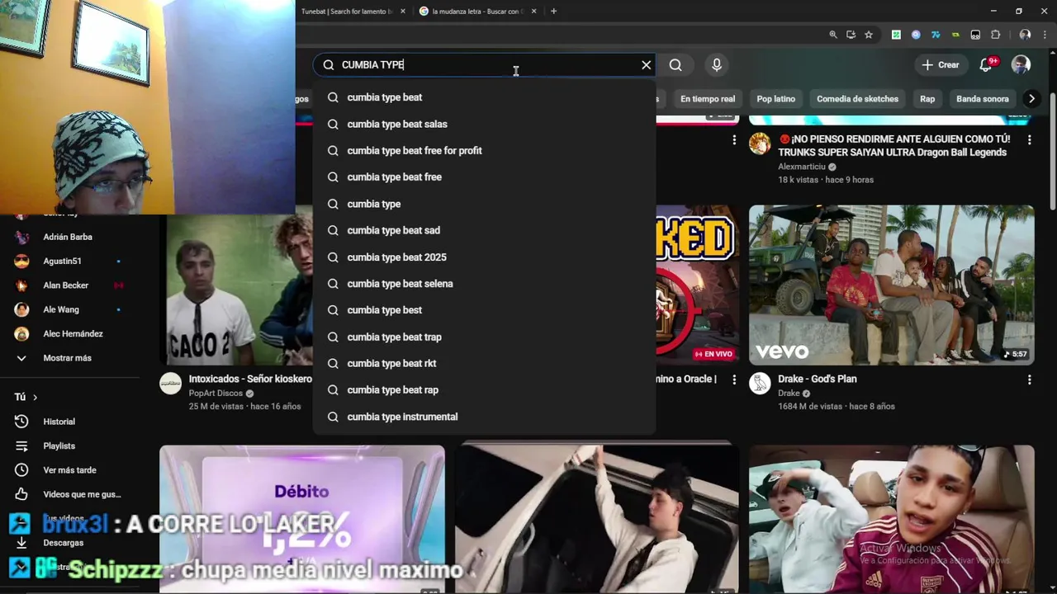This screenshot has width=1057, height=594.
Task: Select suggestion cumbia type beat trap
Action: click(484, 337)
